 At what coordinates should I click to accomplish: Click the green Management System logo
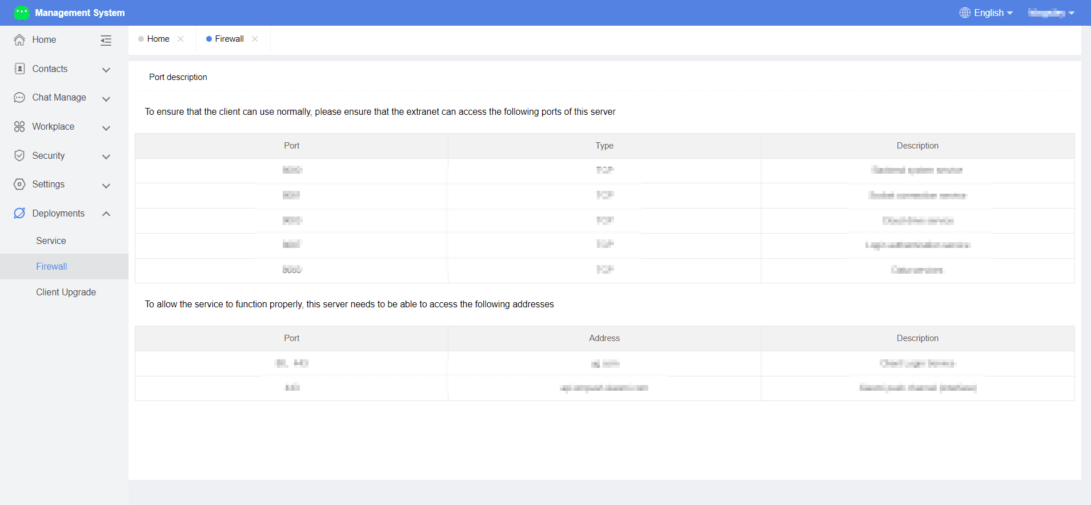(x=22, y=13)
